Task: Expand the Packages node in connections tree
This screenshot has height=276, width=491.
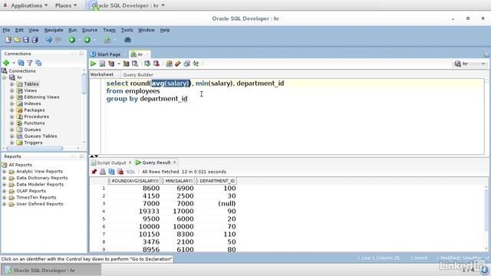Action: click(x=12, y=110)
